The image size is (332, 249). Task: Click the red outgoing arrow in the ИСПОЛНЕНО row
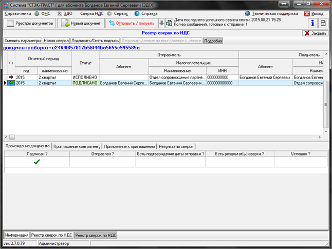[x=11, y=77]
